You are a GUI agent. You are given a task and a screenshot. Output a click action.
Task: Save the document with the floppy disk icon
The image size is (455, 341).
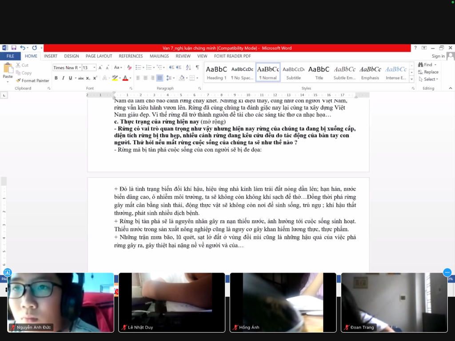coord(14,48)
